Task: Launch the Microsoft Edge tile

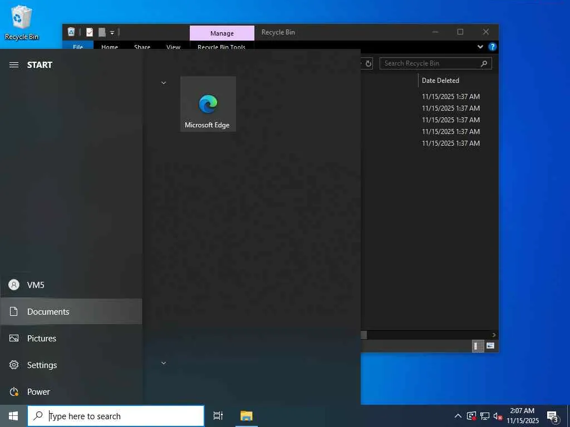Action: [x=208, y=104]
